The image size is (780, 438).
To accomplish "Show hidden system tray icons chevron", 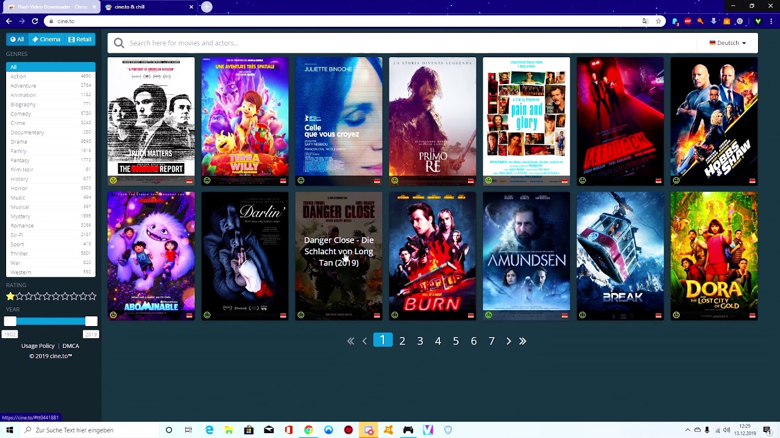I will (x=687, y=430).
